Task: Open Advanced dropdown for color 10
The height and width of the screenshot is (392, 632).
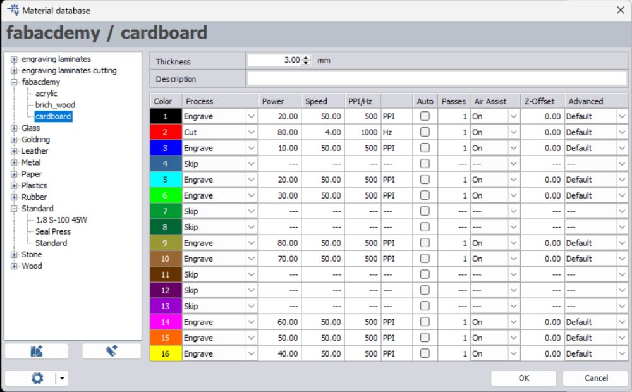Action: tap(622, 259)
